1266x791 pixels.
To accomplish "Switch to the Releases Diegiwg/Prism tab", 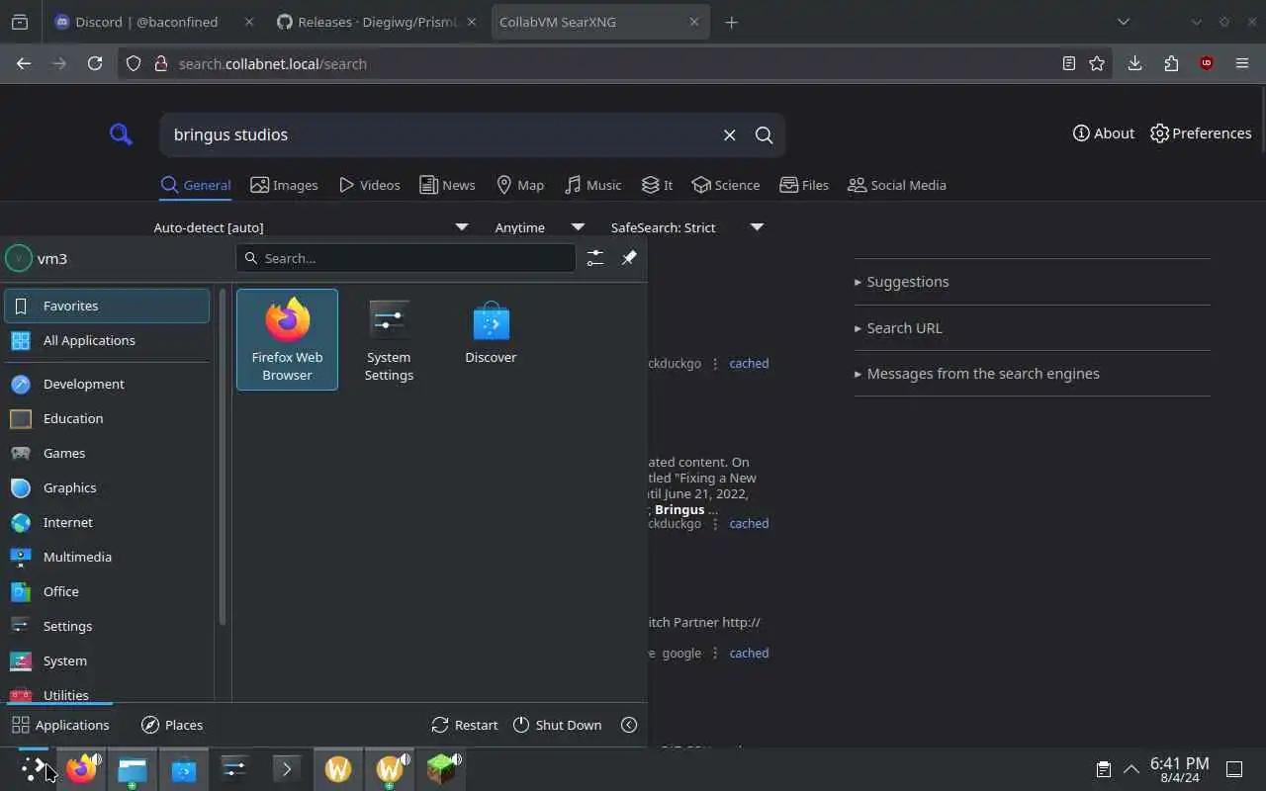I will click(x=377, y=22).
